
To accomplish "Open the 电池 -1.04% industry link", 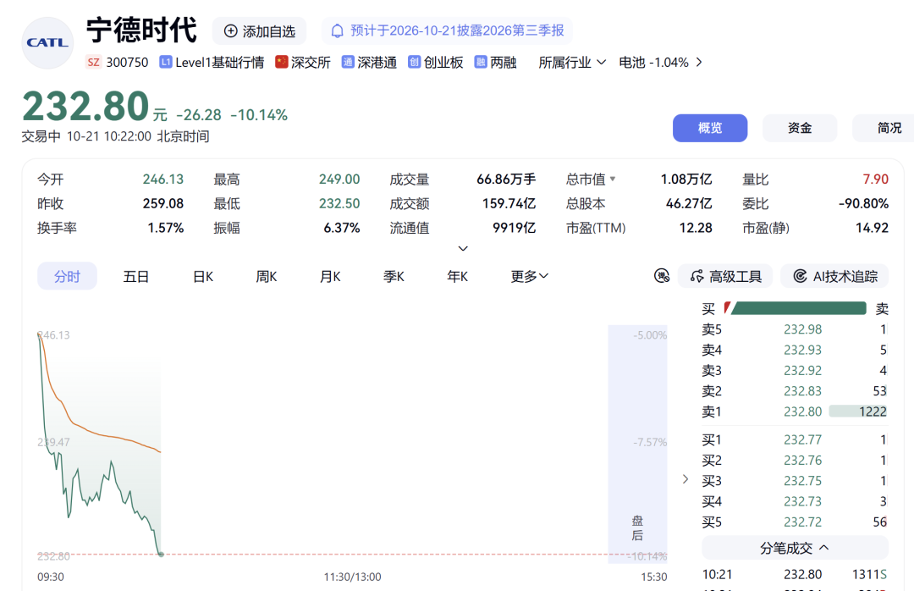I will 660,63.
